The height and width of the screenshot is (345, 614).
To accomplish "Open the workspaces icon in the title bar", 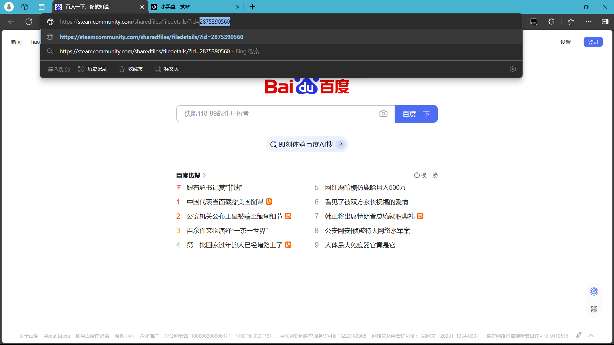I will [x=25, y=7].
